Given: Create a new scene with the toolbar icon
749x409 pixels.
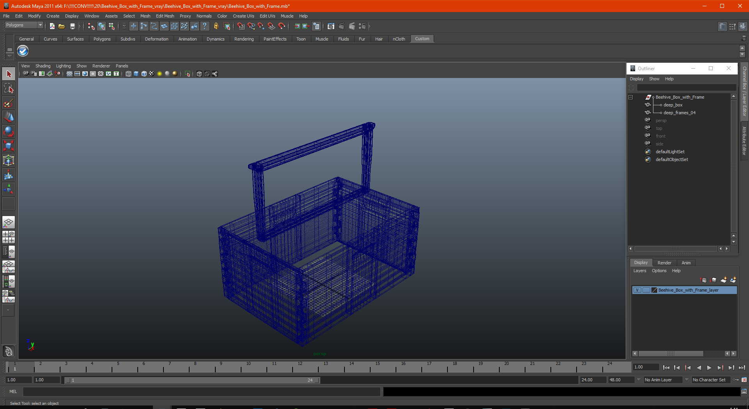Looking at the screenshot, I should point(52,26).
